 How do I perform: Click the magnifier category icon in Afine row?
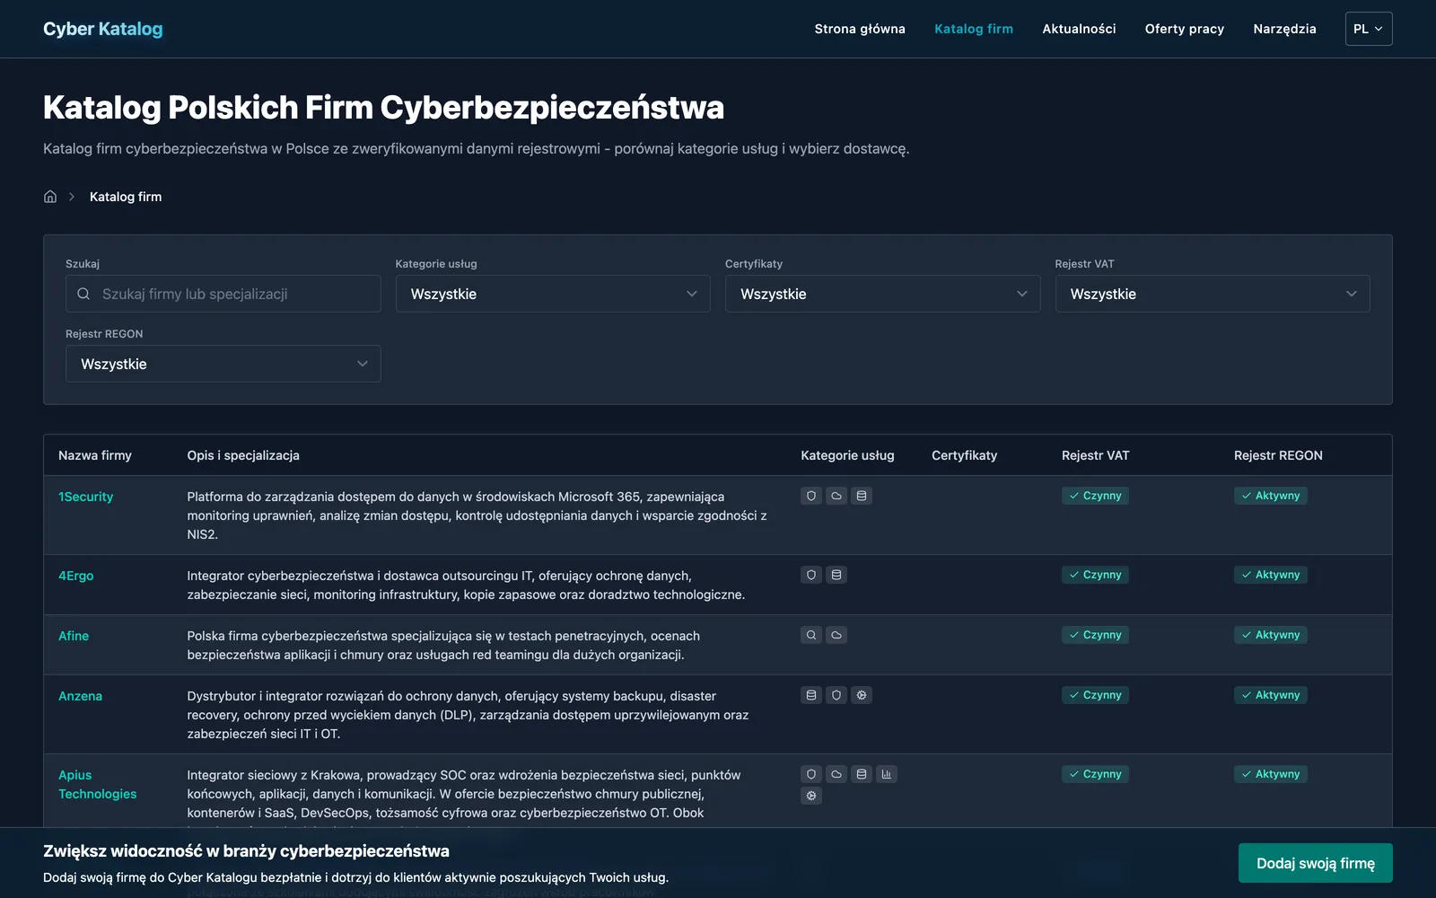811,635
